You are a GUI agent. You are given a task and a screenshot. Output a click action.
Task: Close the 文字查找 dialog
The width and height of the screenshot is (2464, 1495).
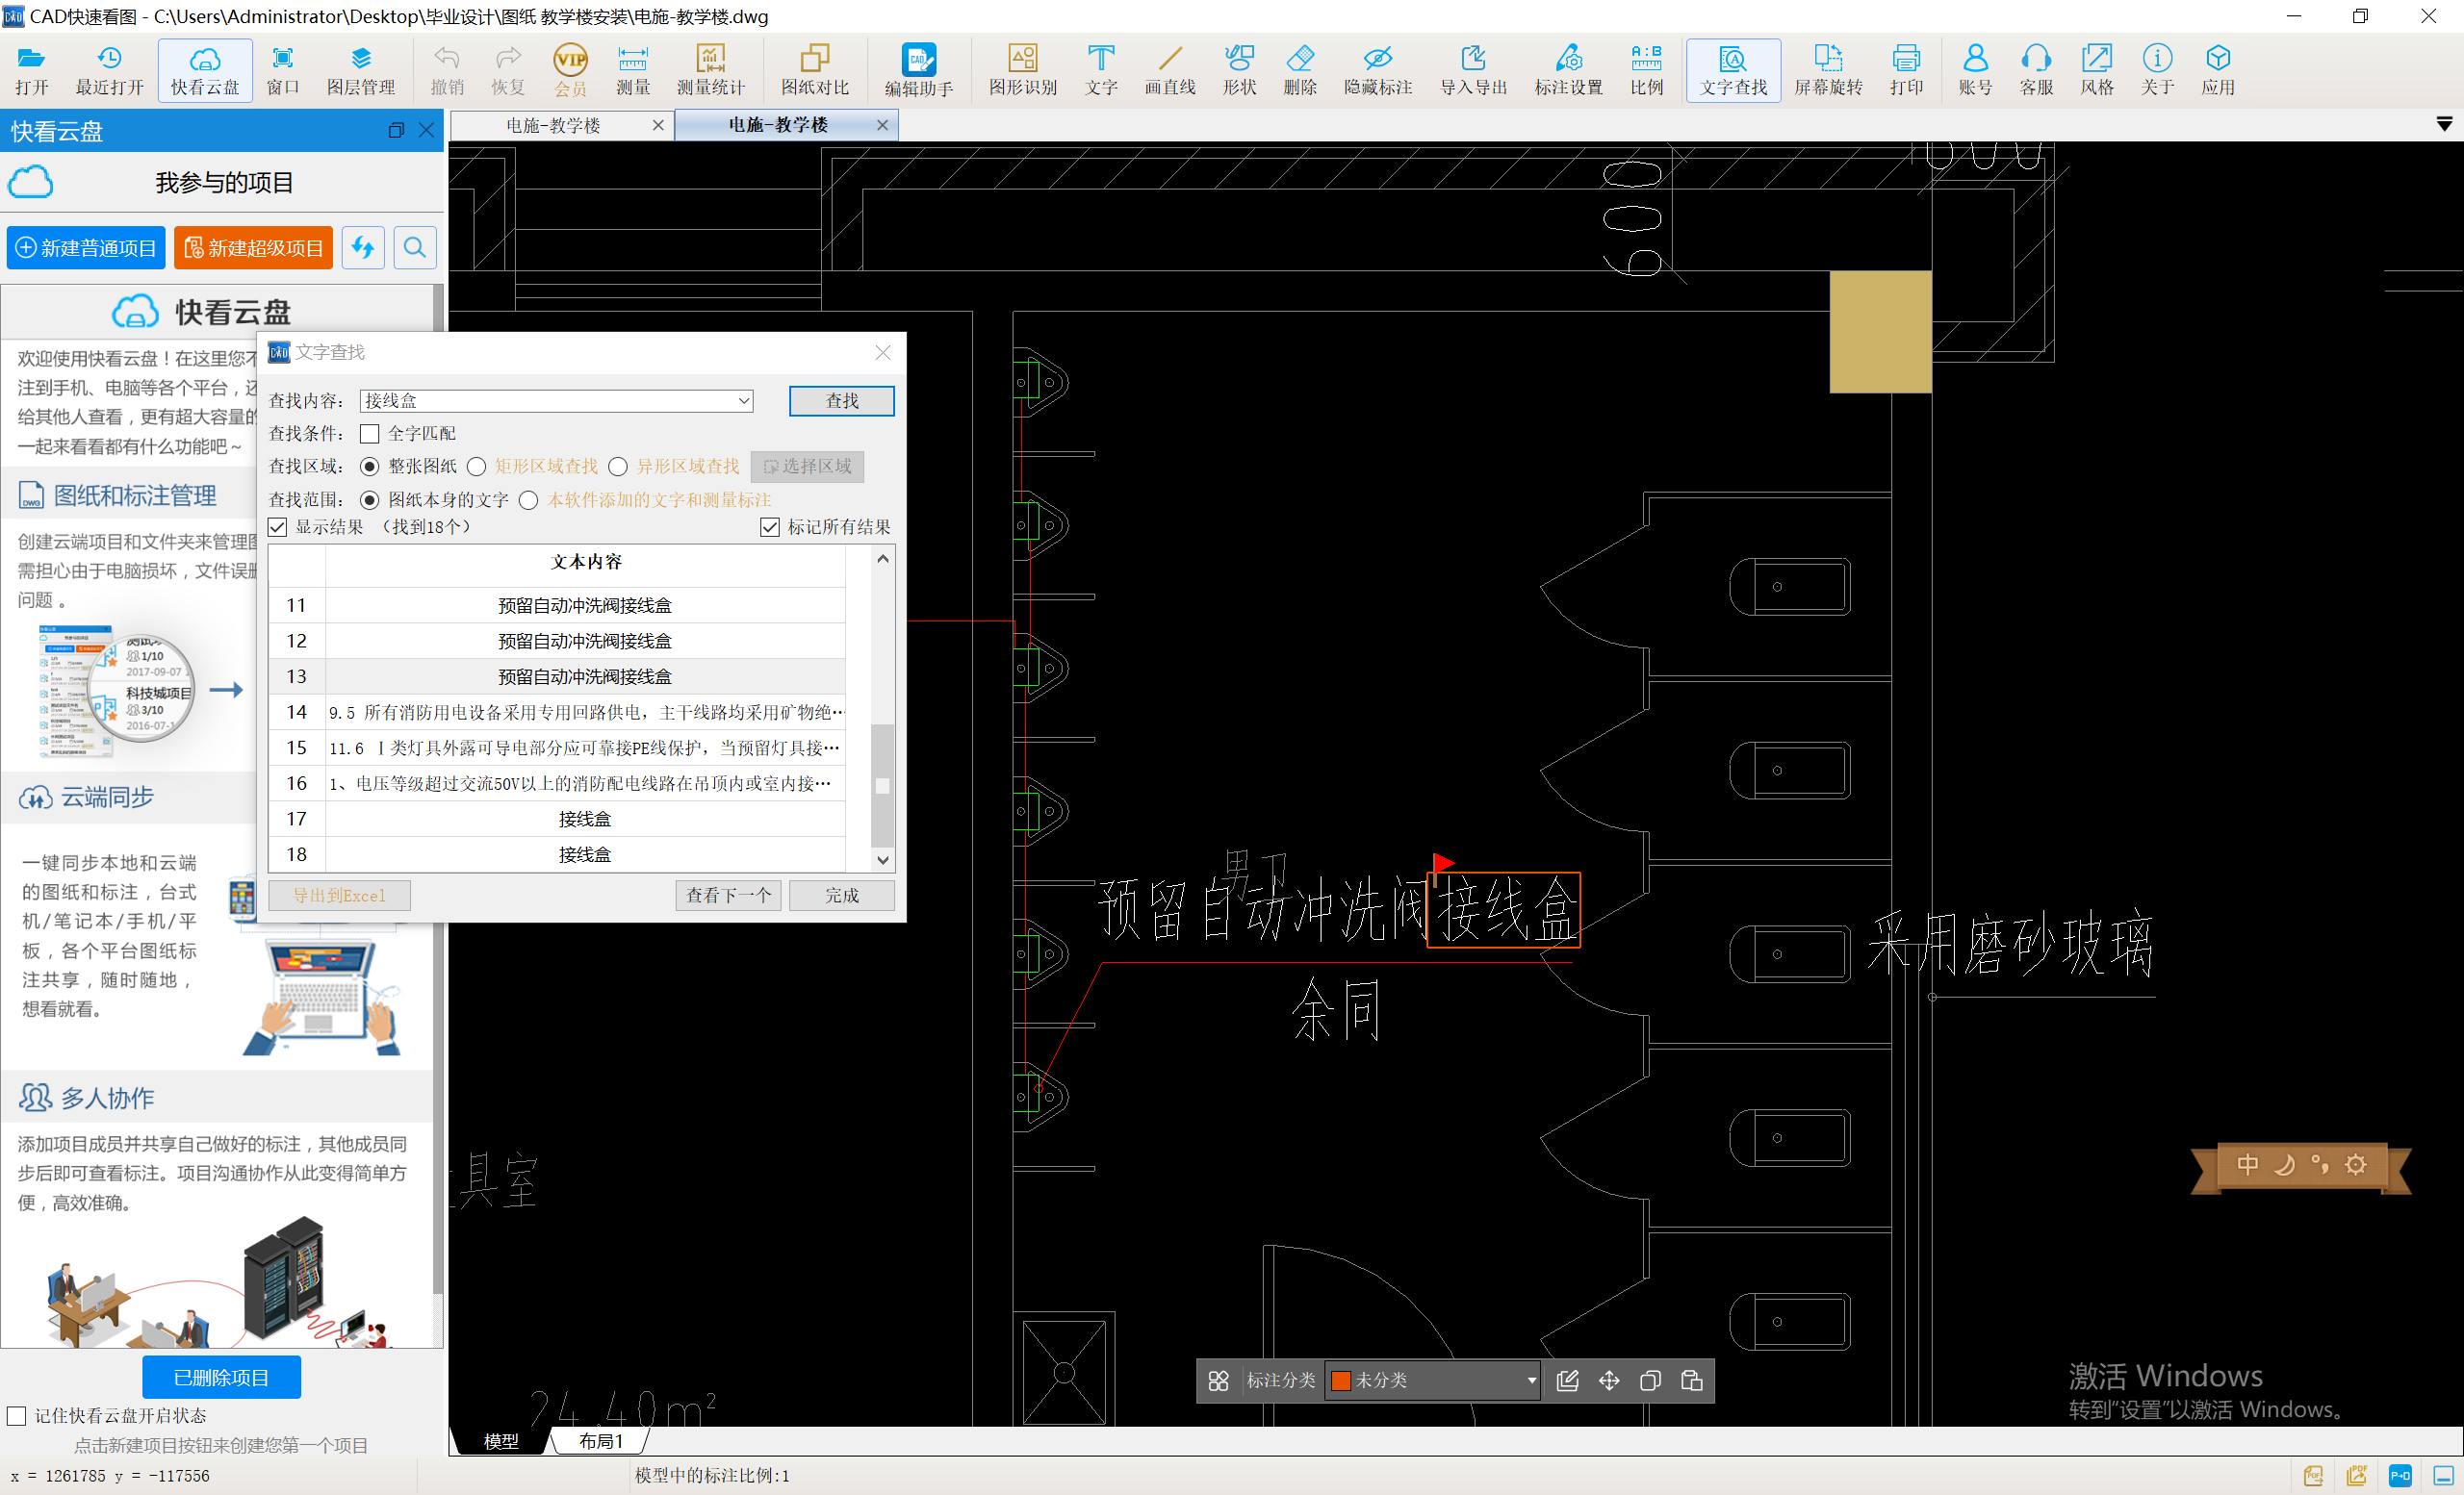883,352
